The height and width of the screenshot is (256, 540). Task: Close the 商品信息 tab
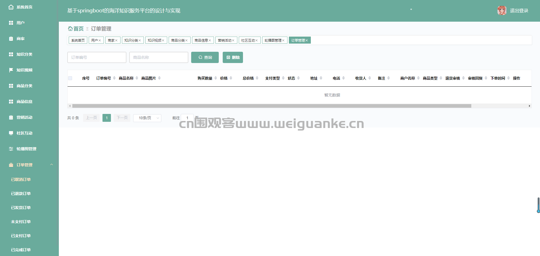click(x=210, y=41)
